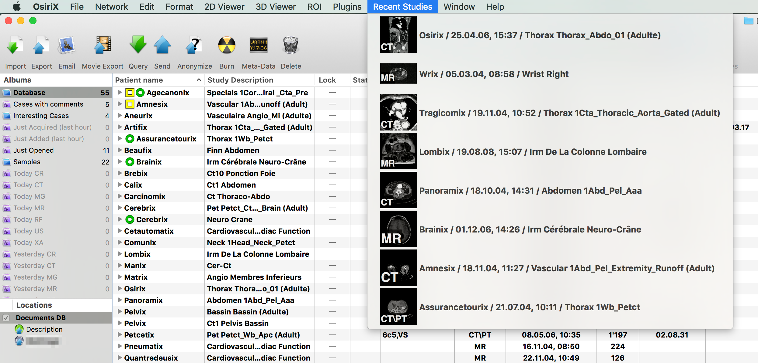Click the Cases with comments smart album icon
This screenshot has width=758, height=363.
click(x=7, y=104)
